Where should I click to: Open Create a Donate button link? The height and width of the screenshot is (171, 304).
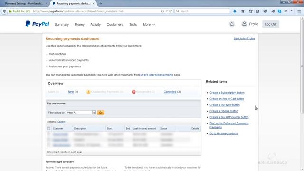pos(224,111)
